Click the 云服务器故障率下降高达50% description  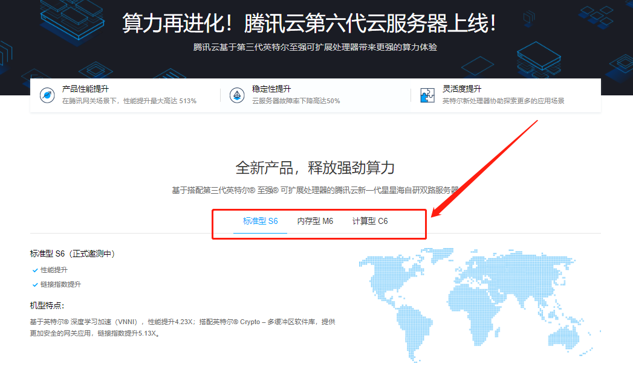296,101
